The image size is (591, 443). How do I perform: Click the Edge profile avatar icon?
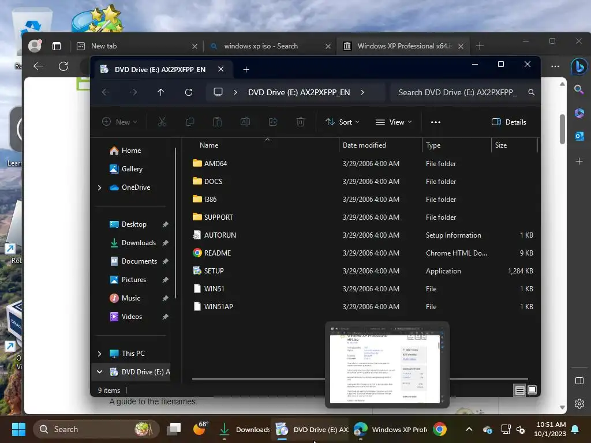pyautogui.click(x=35, y=46)
